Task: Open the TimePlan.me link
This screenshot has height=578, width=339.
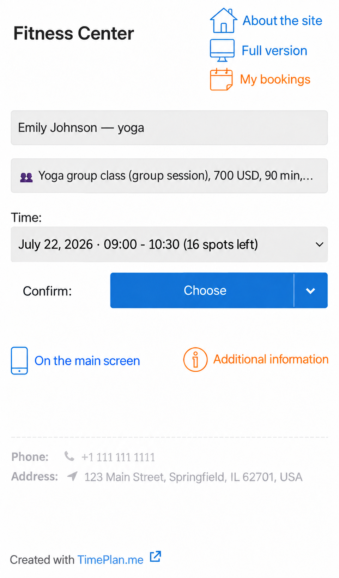Action: tap(110, 560)
